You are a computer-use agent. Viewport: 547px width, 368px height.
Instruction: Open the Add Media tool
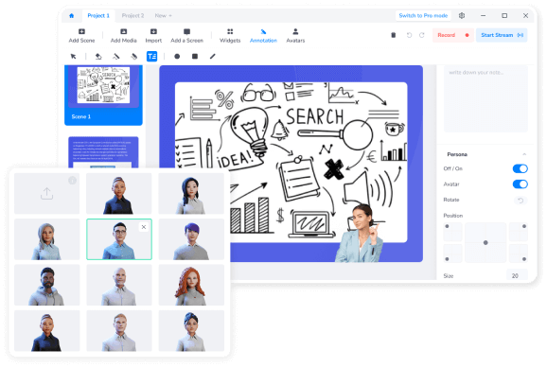123,36
